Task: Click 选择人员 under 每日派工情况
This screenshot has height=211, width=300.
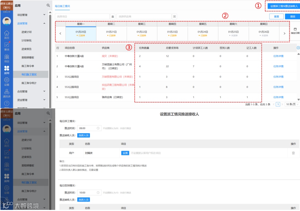Action: pos(84,135)
